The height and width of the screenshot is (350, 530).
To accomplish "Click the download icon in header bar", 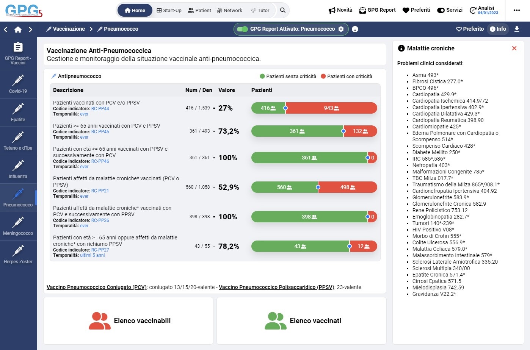I will (x=517, y=29).
